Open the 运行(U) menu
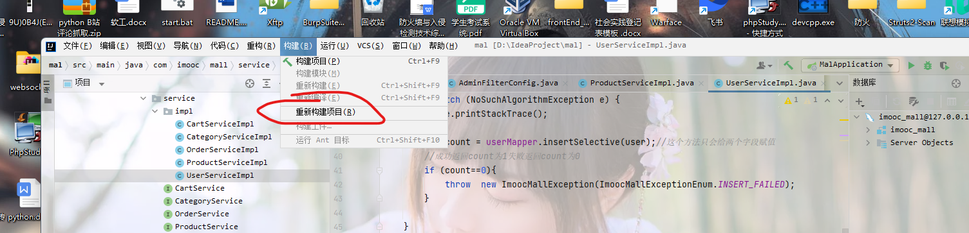 (335, 46)
